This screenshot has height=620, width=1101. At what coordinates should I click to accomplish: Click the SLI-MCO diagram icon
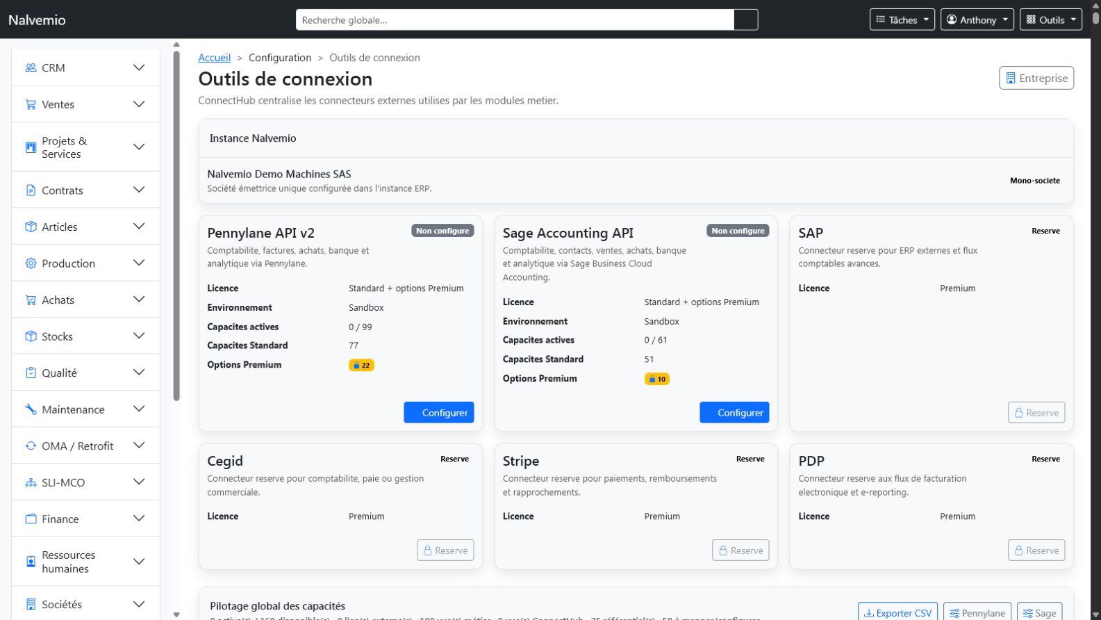[x=31, y=482]
